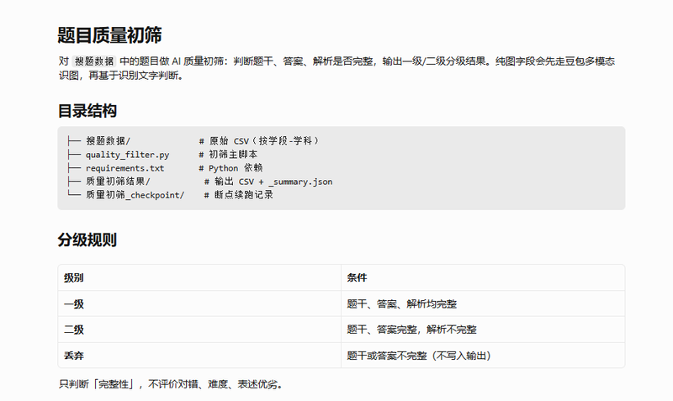Image resolution: width=673 pixels, height=401 pixels.
Task: Click the 条件 table column header
Action: [357, 278]
